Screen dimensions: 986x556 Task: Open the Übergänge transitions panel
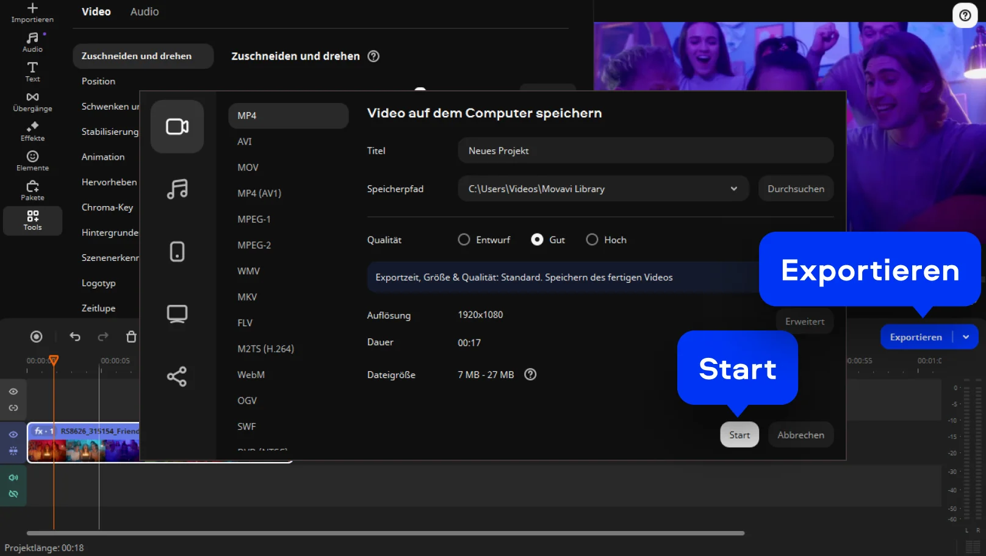coord(32,102)
